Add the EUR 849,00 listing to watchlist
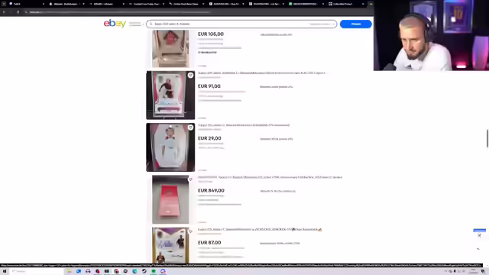The width and height of the screenshot is (489, 275). pos(190,180)
